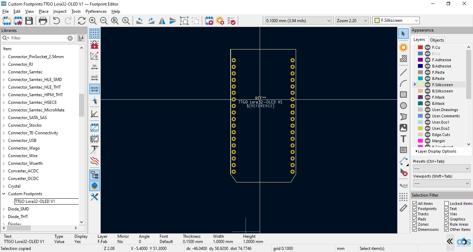Image resolution: width=473 pixels, height=252 pixels.
Task: Click the library Filter search field
Action: click(38, 38)
